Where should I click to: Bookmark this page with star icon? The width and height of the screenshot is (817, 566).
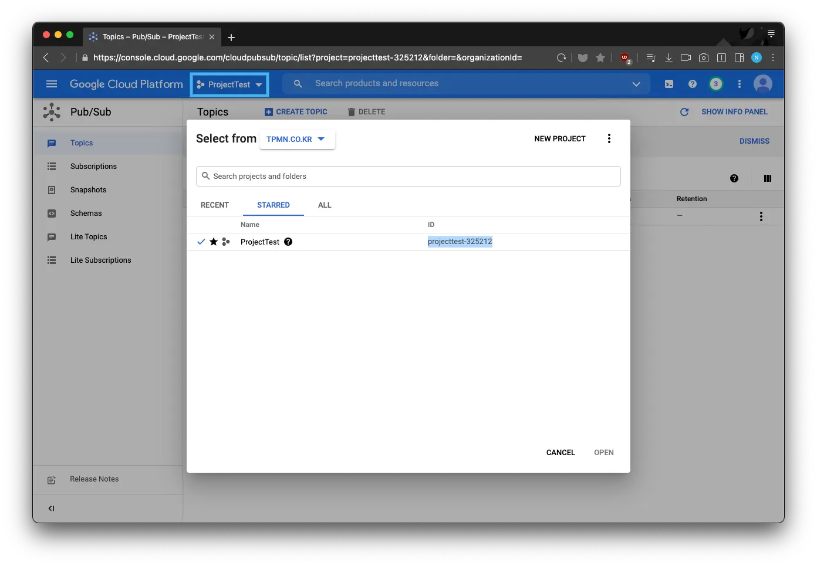point(600,57)
